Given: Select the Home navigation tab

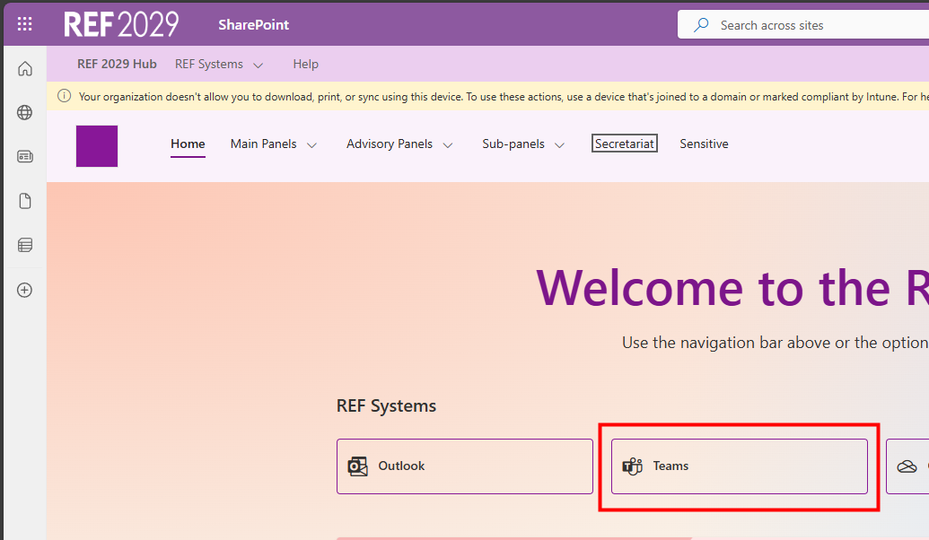Looking at the screenshot, I should click(x=188, y=144).
